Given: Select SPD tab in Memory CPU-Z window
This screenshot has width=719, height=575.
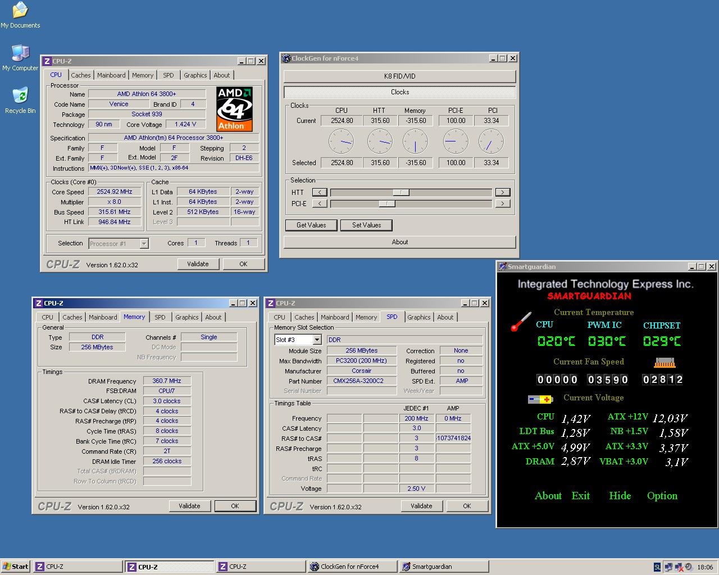Looking at the screenshot, I should tap(160, 317).
